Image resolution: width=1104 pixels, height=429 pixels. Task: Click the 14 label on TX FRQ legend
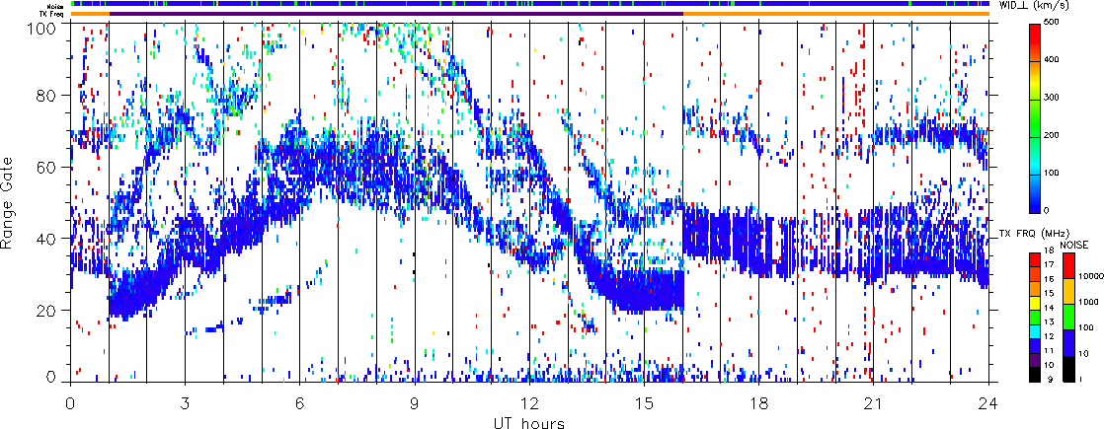pos(1049,308)
